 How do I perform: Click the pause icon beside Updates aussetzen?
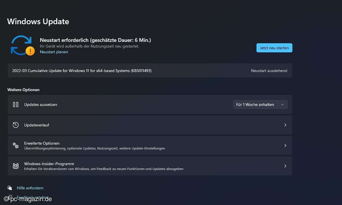coord(16,104)
